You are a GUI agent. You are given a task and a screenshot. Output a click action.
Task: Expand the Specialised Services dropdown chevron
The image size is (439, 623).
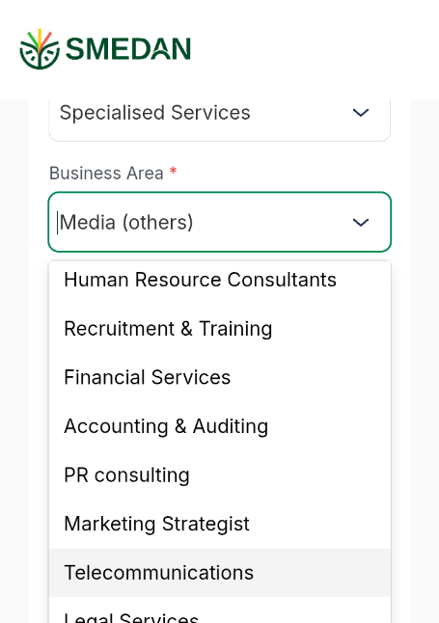[x=361, y=113]
